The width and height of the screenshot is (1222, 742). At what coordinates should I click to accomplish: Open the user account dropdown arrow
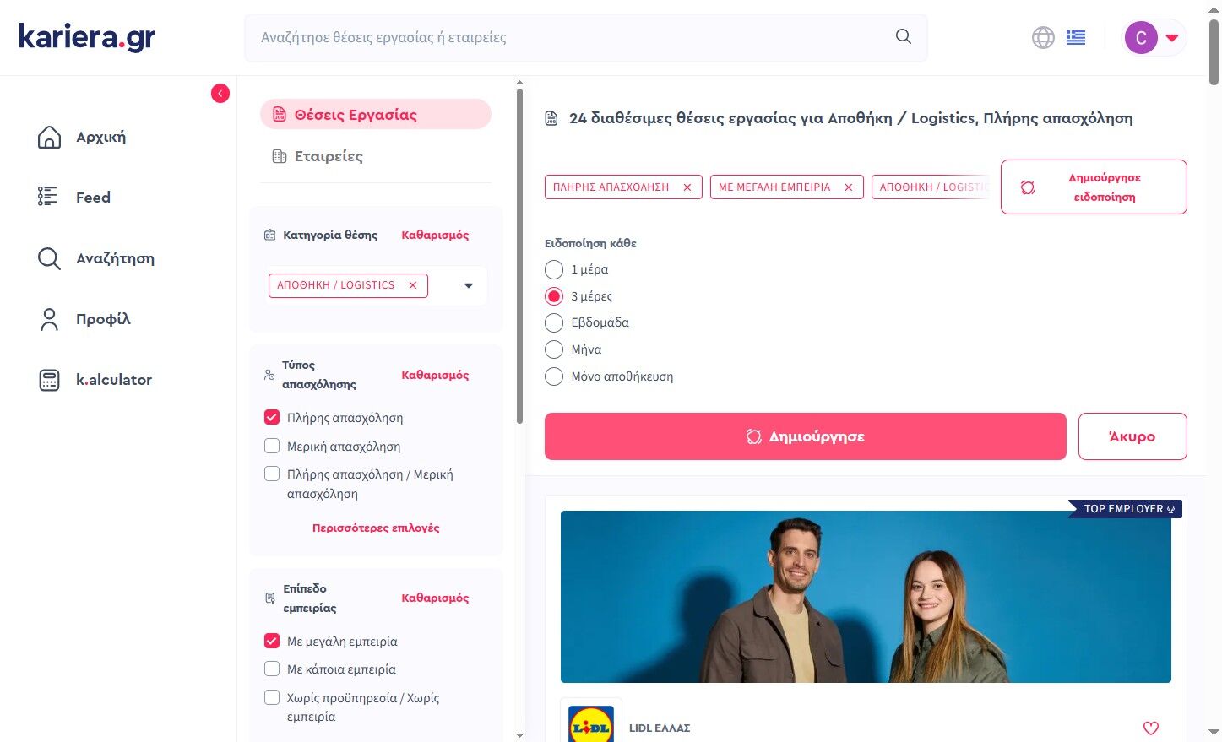[x=1172, y=37]
